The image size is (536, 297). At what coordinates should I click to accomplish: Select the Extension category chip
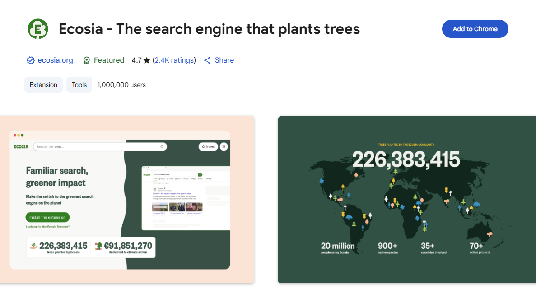coord(43,85)
